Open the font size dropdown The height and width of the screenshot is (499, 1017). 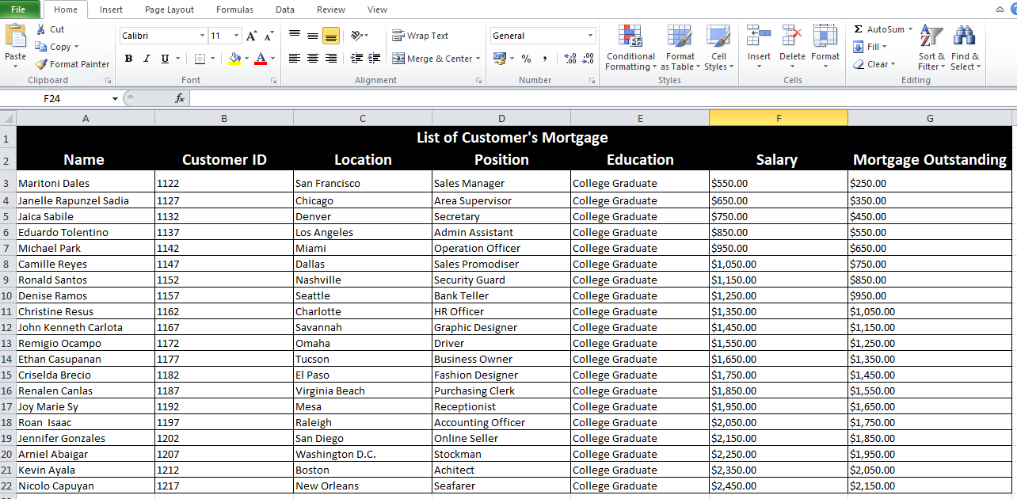click(236, 36)
